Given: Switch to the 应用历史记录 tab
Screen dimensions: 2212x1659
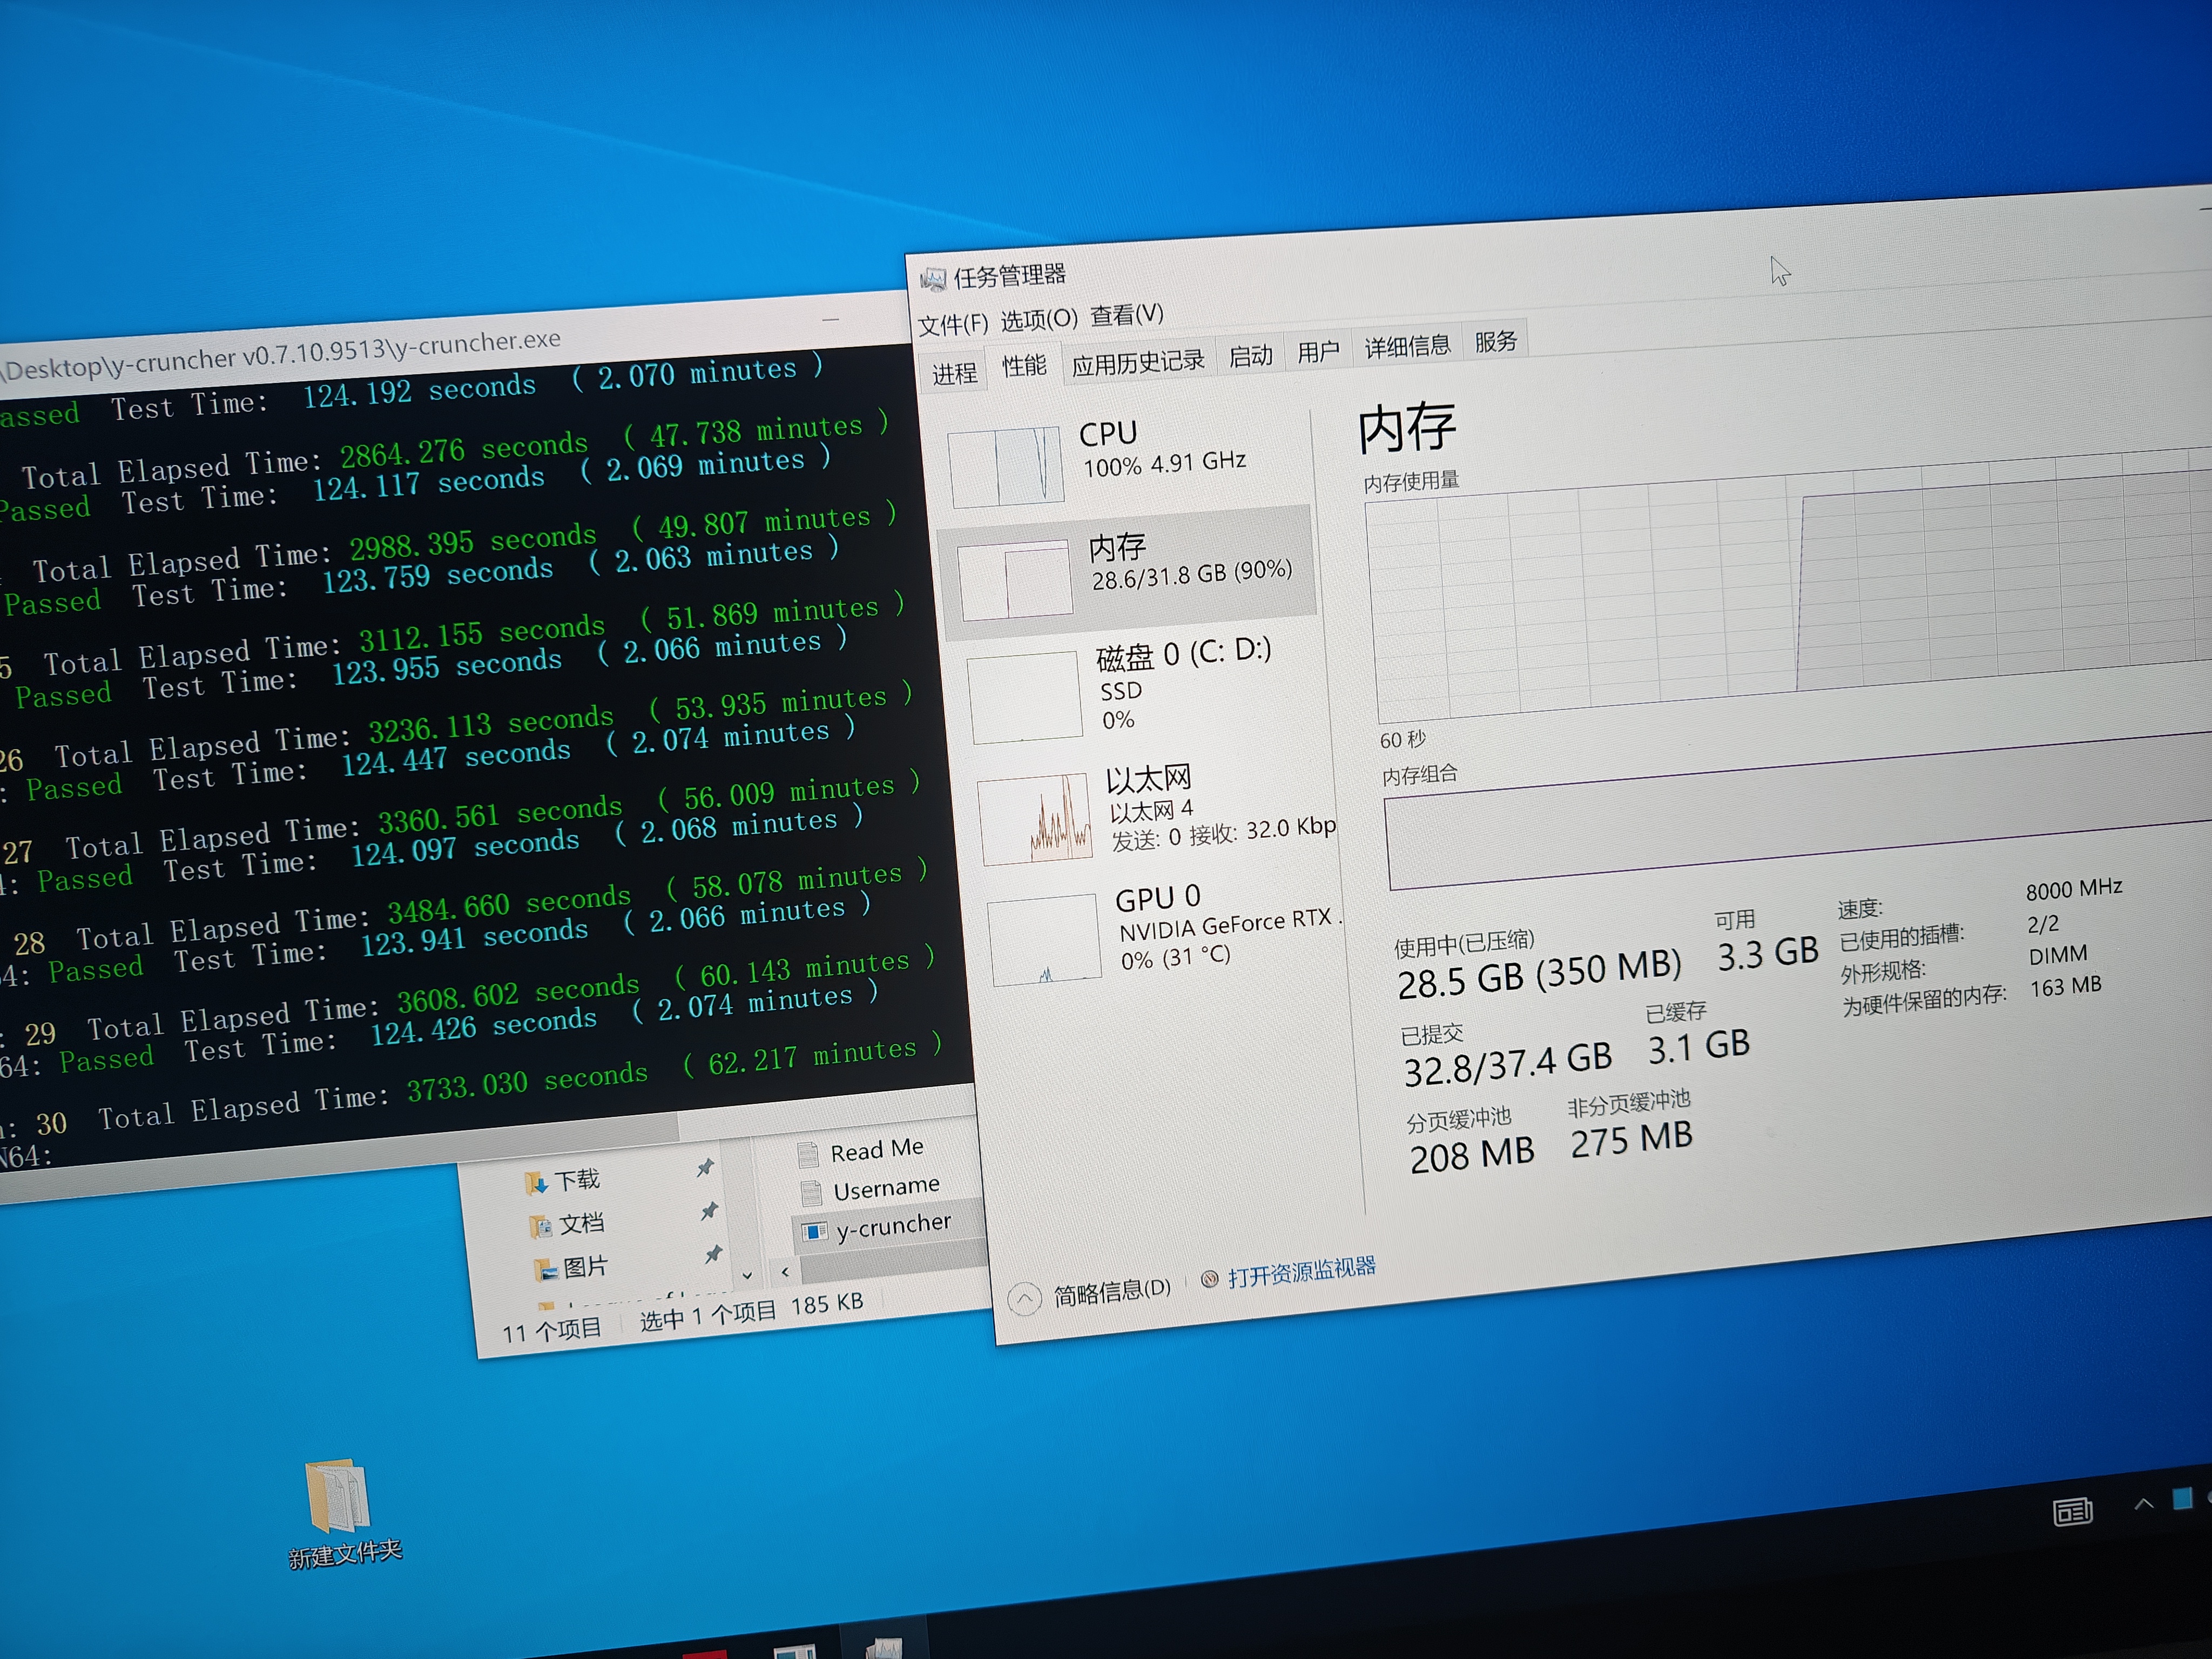Looking at the screenshot, I should coord(1138,362).
